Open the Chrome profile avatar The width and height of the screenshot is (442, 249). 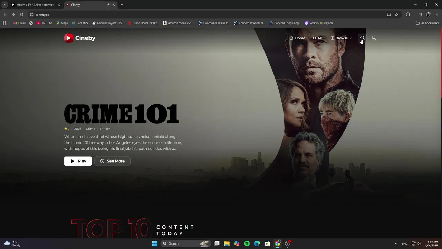429,15
